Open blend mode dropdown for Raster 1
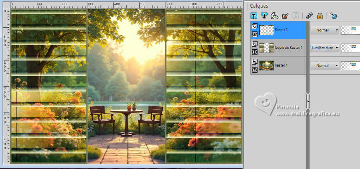This screenshot has width=360, height=169. click(x=325, y=66)
